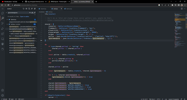This screenshot has width=187, height=100.
Task: Collapse the client.lua results group
Action: [7, 19]
